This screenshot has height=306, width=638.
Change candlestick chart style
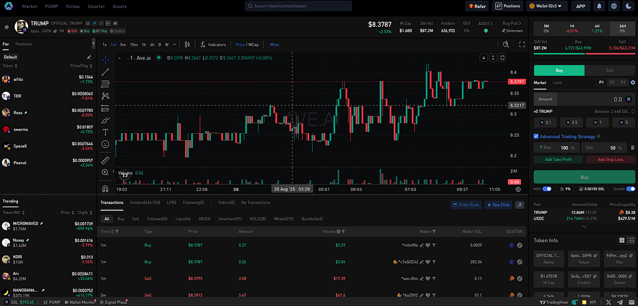187,44
